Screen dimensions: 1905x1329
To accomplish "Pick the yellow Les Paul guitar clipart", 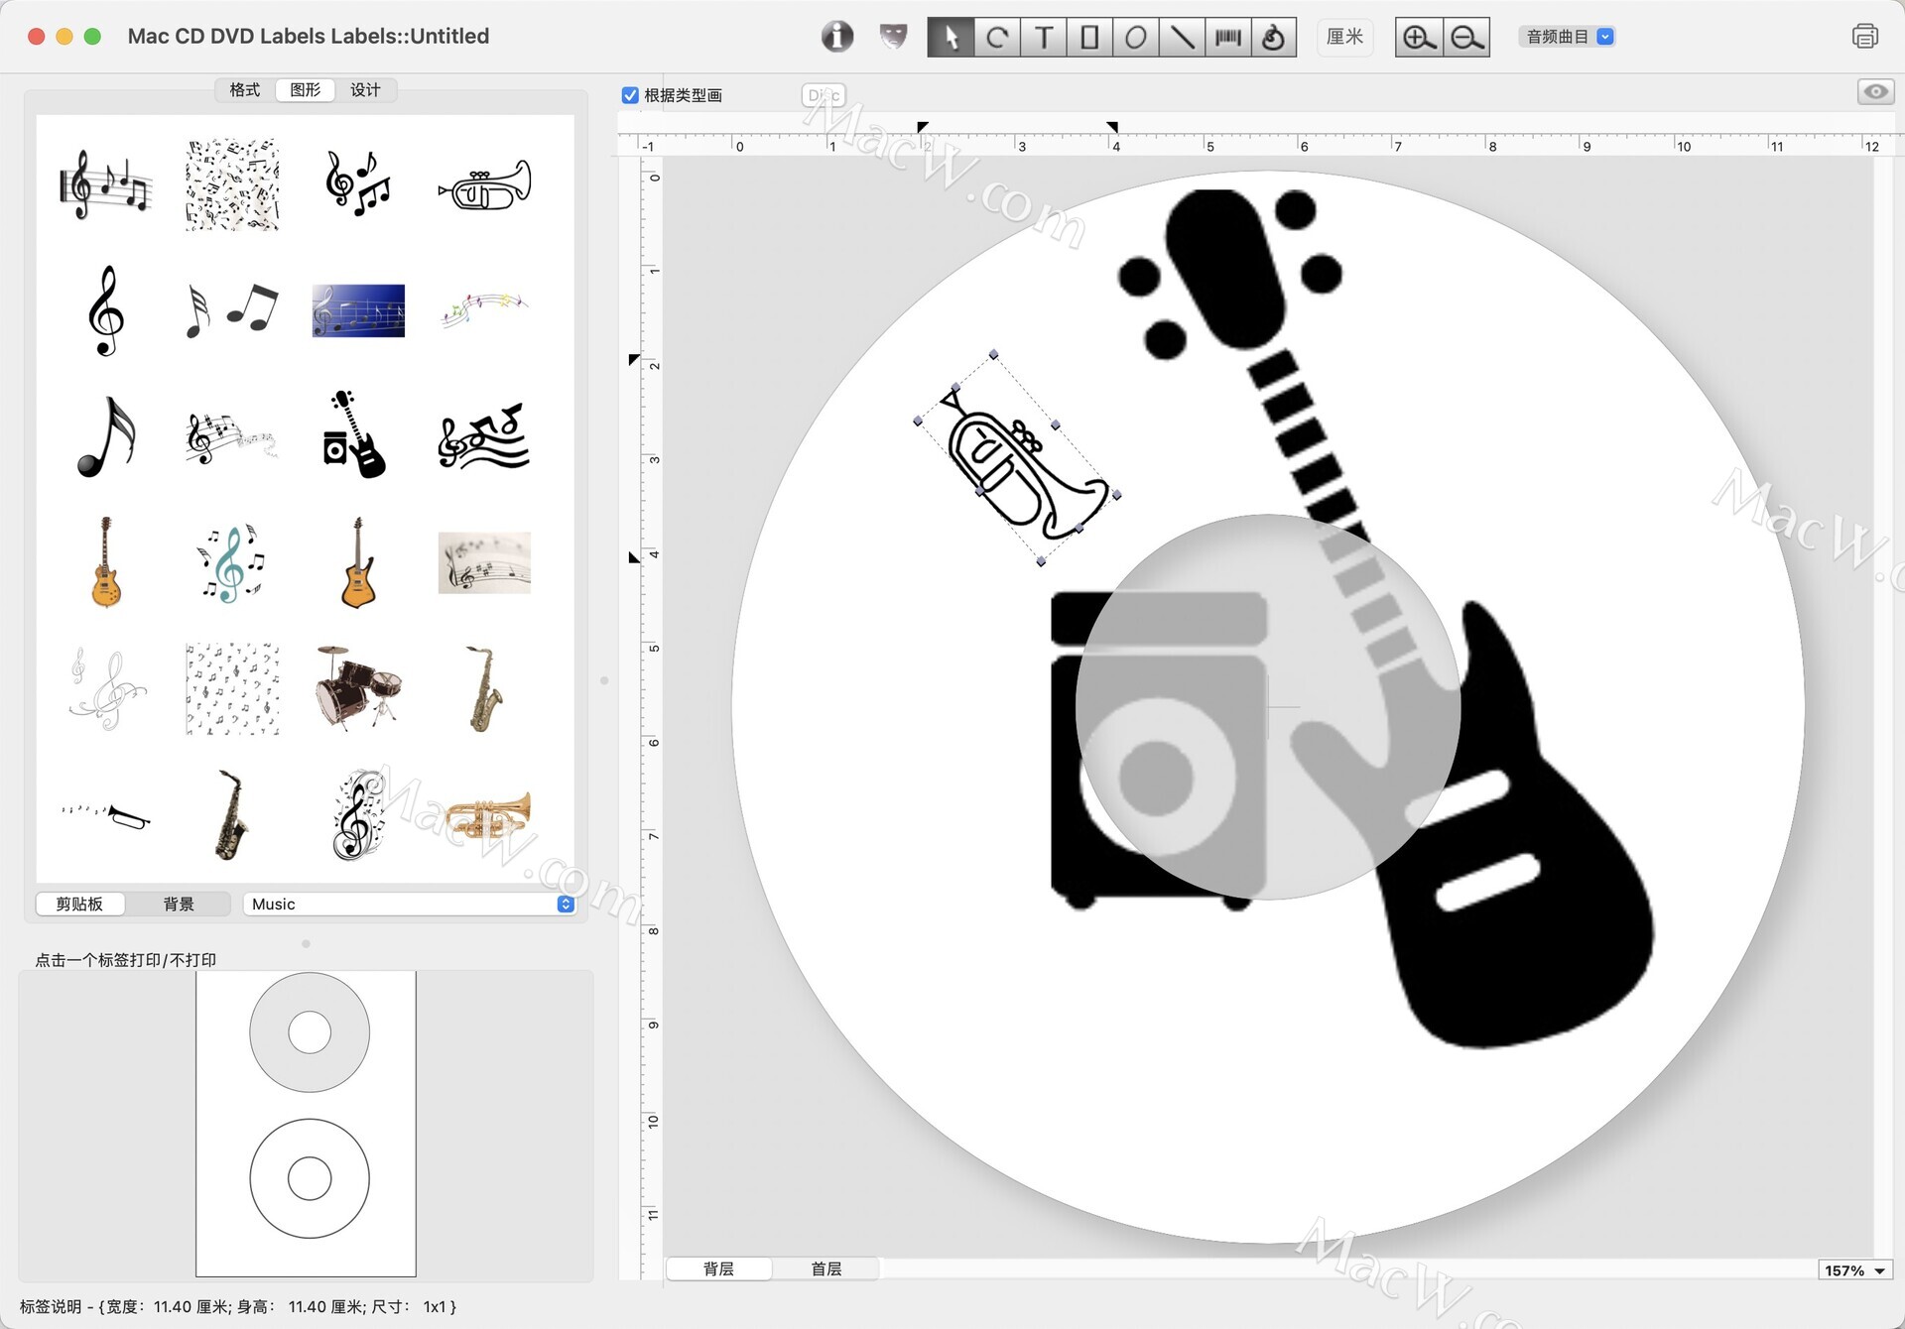I will click(105, 562).
